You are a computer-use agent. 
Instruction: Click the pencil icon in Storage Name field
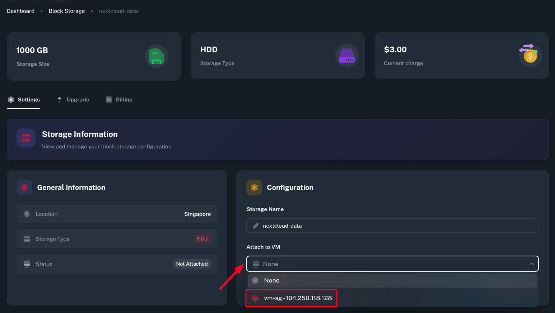tap(256, 226)
